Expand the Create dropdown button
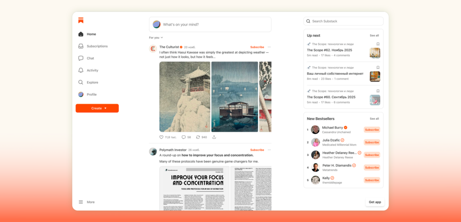The image size is (461, 222). [97, 108]
